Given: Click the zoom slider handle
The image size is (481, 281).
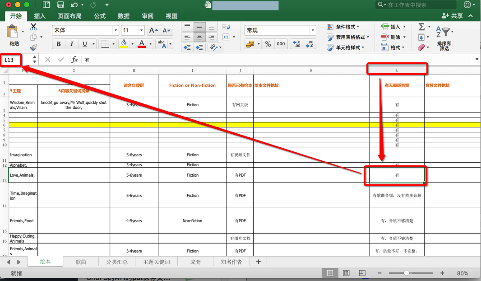Looking at the screenshot, I should click(x=407, y=273).
